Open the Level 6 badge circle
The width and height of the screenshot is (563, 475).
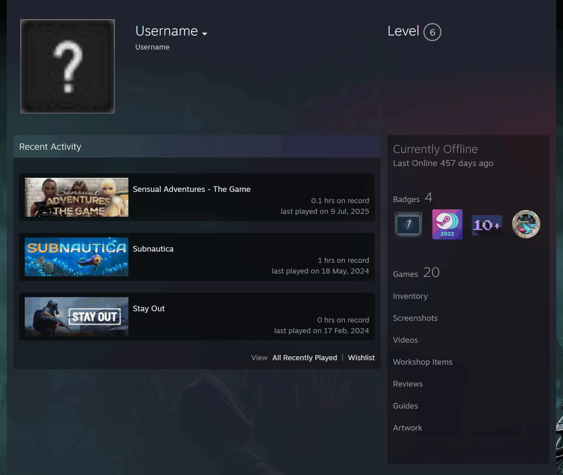(432, 32)
